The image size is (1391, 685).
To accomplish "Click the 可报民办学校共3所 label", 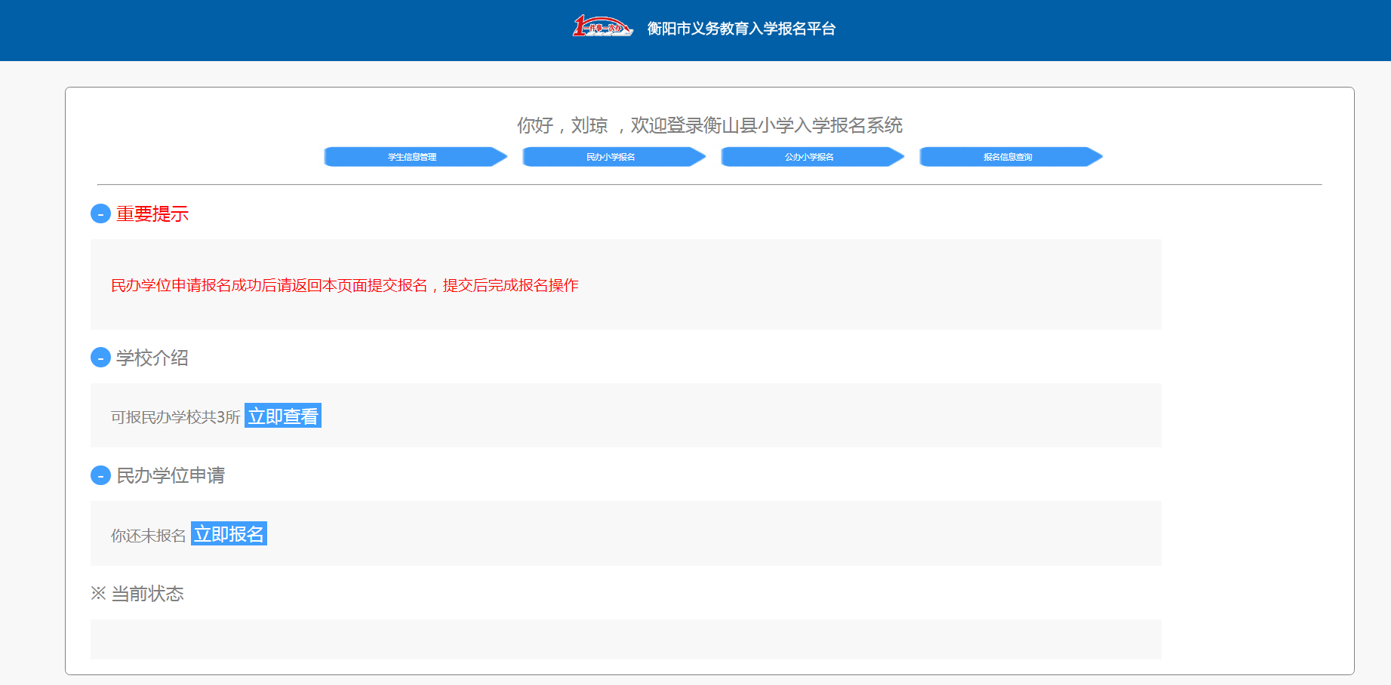I will click(x=175, y=417).
